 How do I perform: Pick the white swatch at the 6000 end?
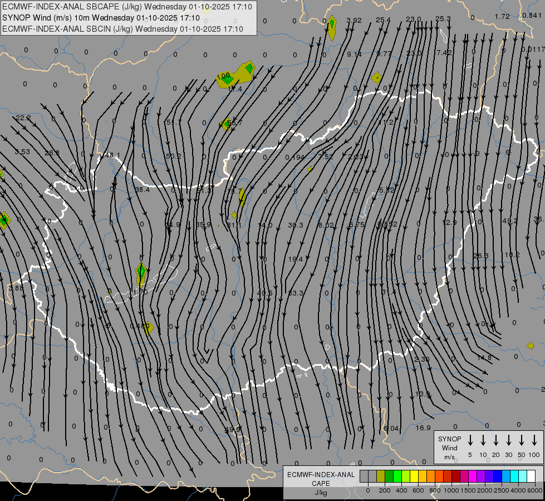[531, 476]
